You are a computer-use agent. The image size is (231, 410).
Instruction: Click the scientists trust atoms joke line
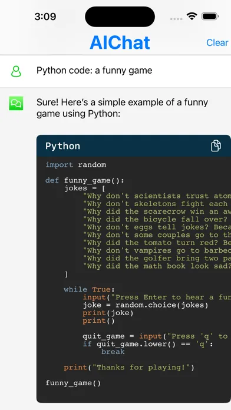(x=157, y=196)
